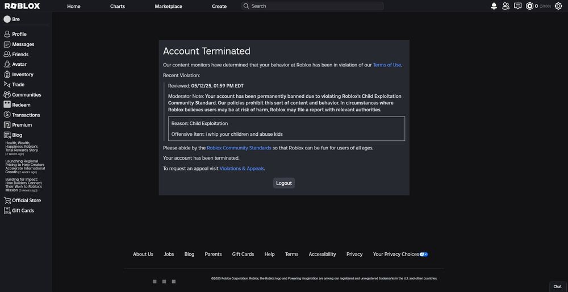568x292 pixels.
Task: Click the Bre username label
Action: point(16,19)
